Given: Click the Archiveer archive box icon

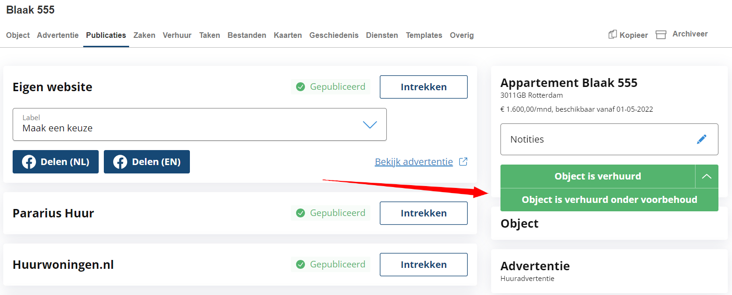Looking at the screenshot, I should point(661,35).
